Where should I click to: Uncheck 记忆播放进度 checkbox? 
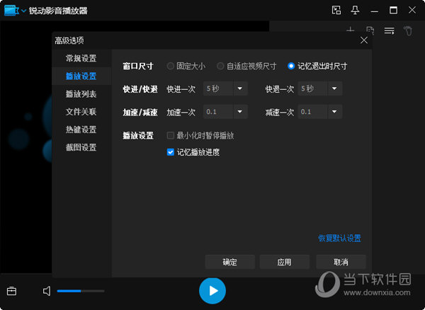tap(171, 152)
